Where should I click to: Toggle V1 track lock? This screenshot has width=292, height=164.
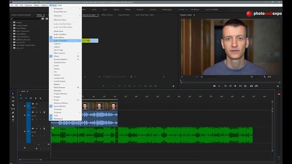click(x=25, y=106)
